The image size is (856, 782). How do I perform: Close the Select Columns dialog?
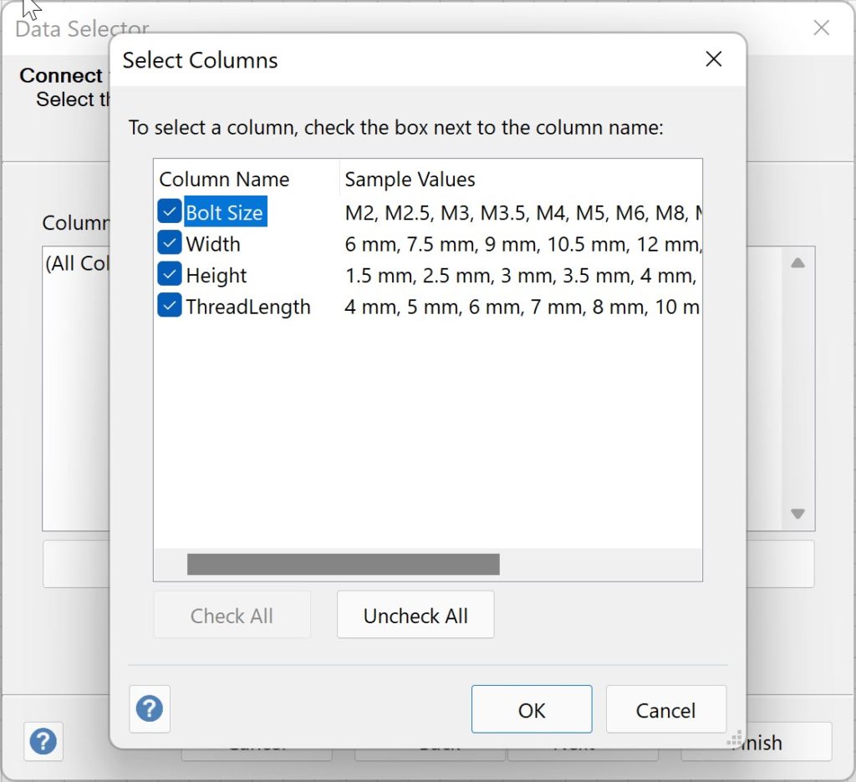click(x=713, y=59)
